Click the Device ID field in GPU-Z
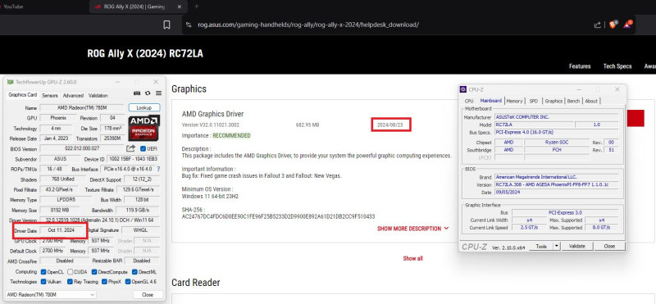656x304 pixels. [132, 159]
